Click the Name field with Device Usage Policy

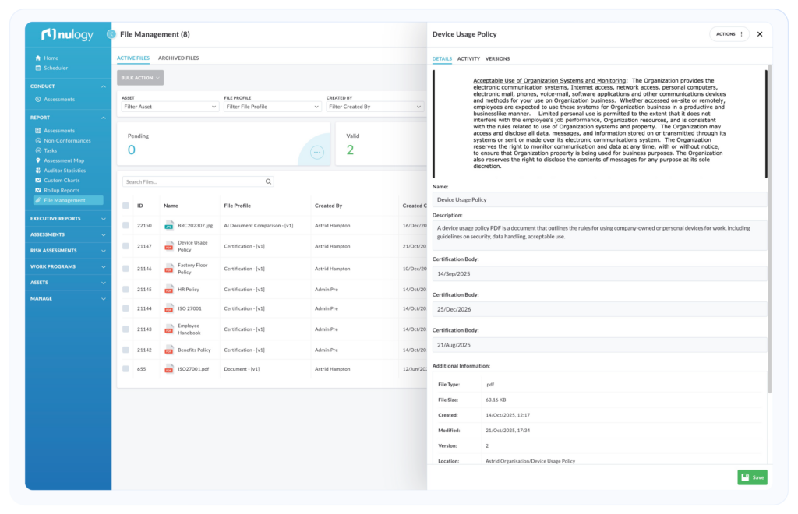(599, 200)
